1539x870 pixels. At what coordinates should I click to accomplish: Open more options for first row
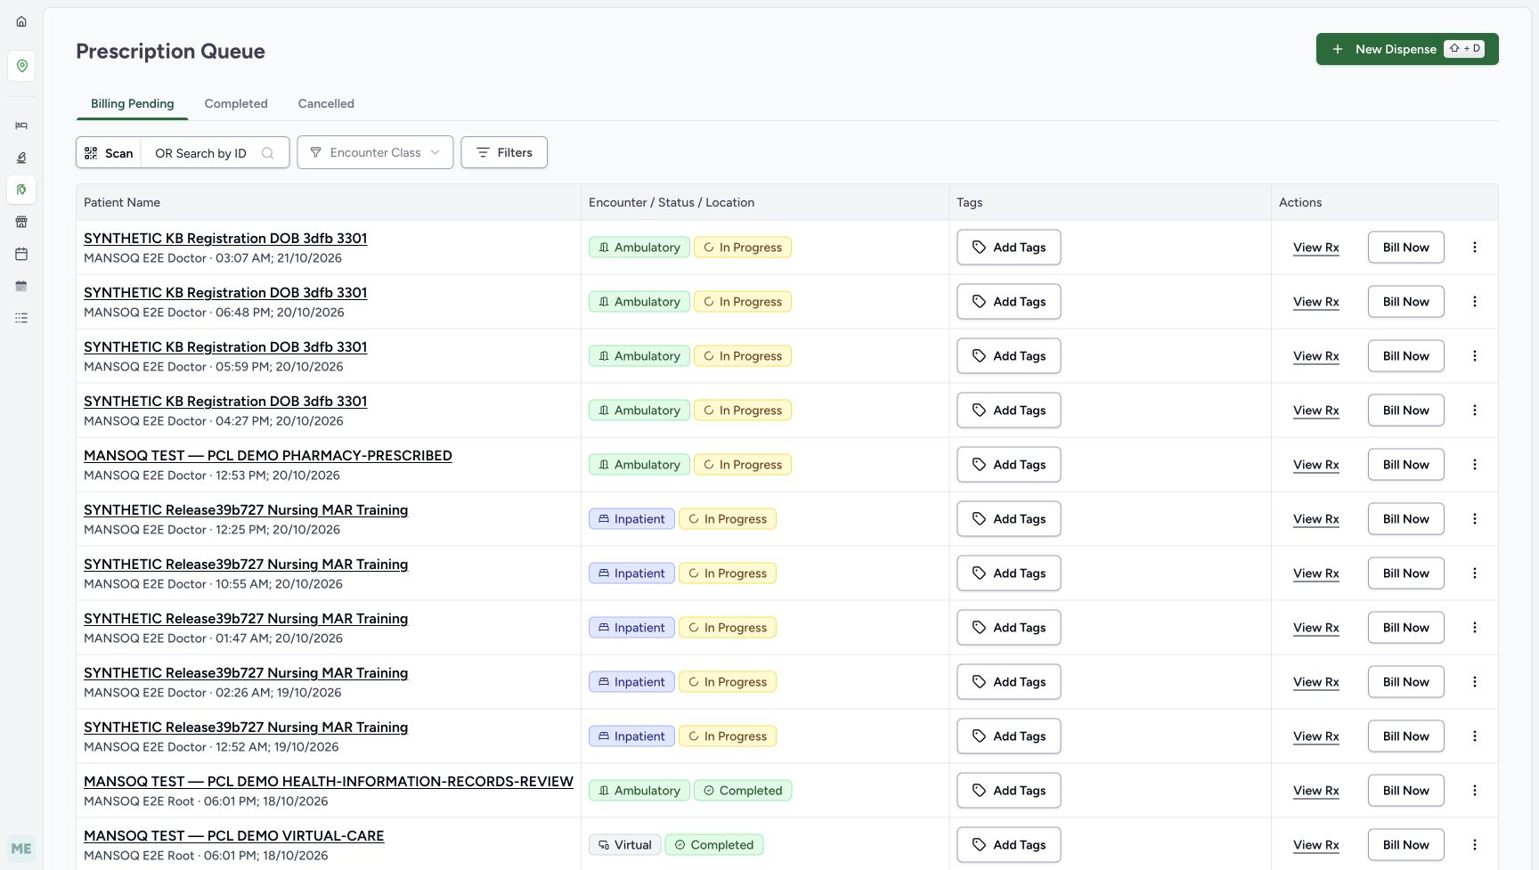pos(1475,248)
